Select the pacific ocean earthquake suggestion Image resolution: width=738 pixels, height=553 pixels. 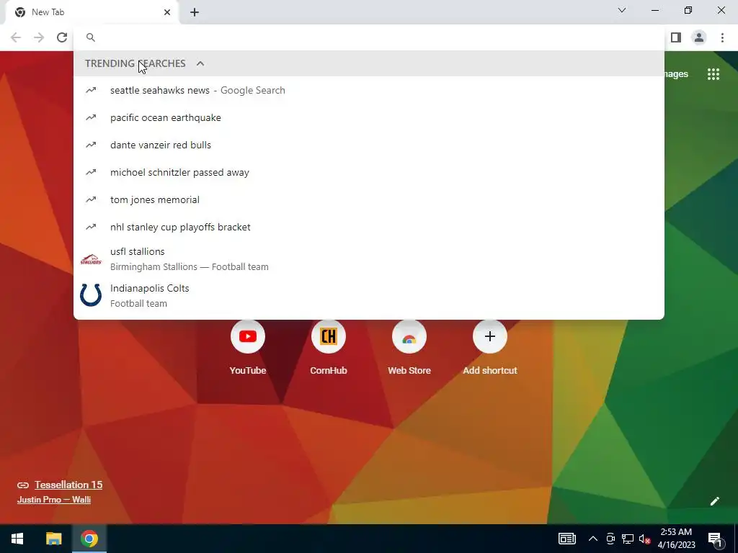point(368,117)
